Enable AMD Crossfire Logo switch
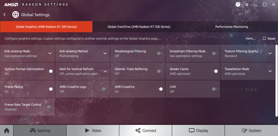Image resolution: width=278 pixels, height=136 pixels. pyautogui.click(x=105, y=89)
